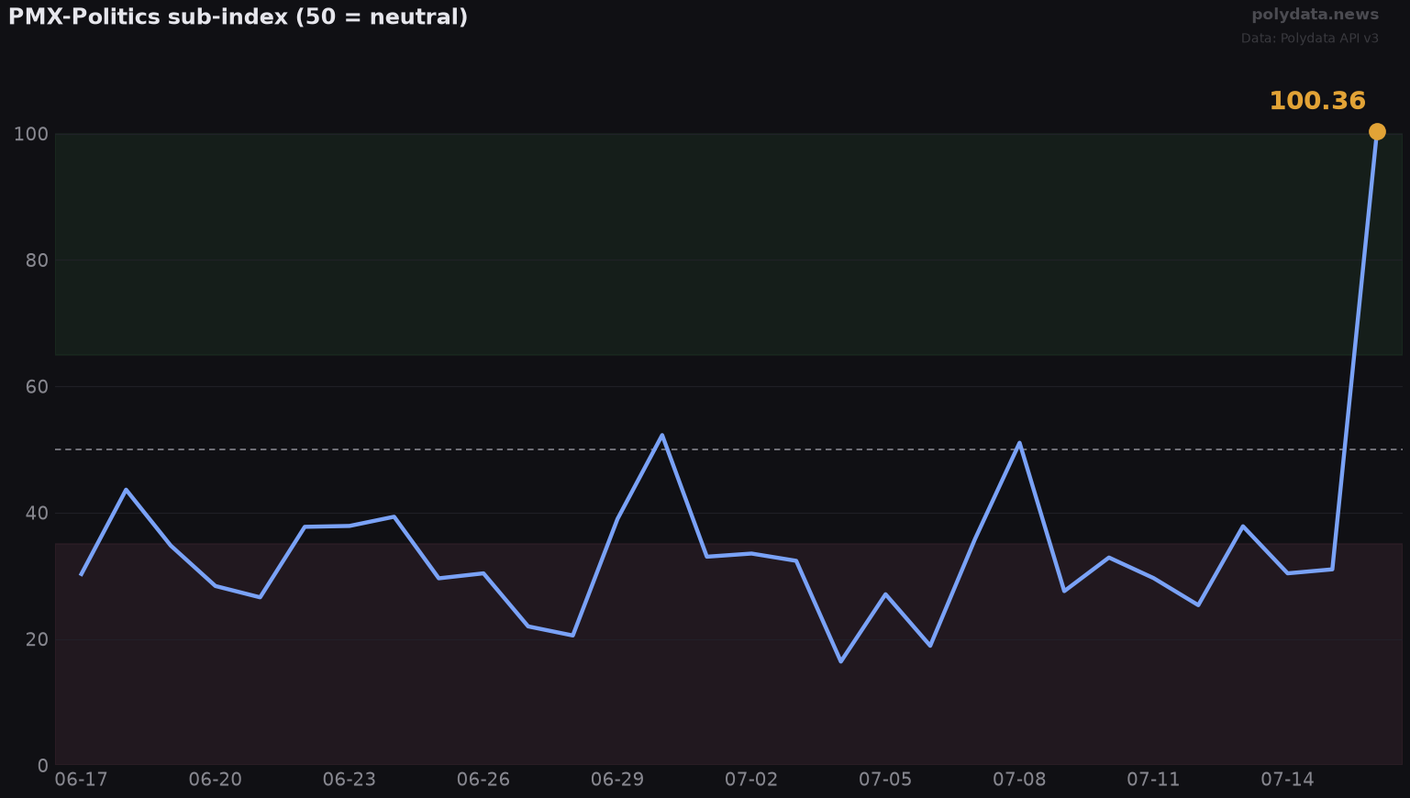Click x-axis label 07-02

(x=751, y=780)
